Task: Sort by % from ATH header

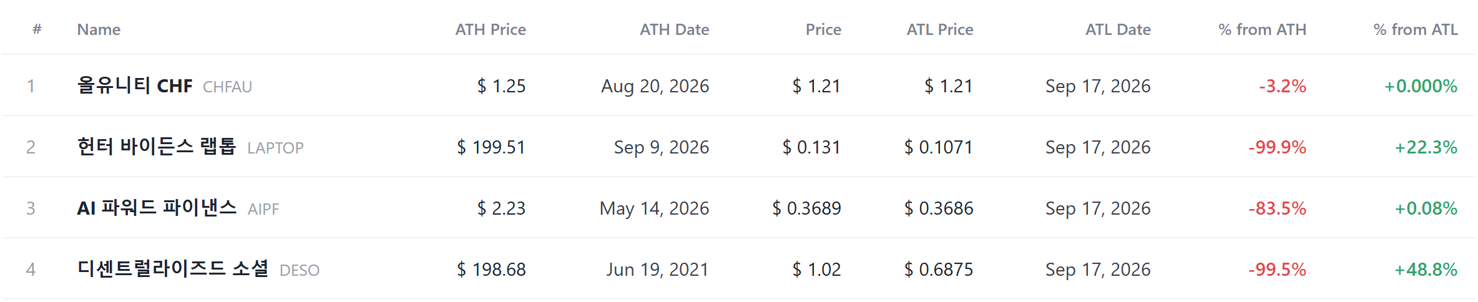Action: [1262, 29]
